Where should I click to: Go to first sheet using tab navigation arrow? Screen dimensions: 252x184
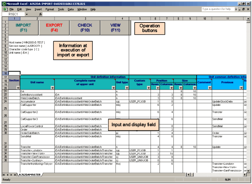pyautogui.click(x=3, y=175)
